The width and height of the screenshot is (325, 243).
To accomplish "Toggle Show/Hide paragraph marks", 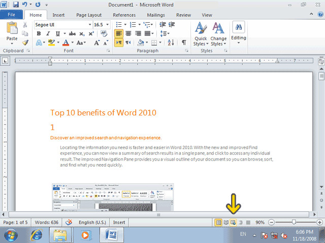I will 184,43.
